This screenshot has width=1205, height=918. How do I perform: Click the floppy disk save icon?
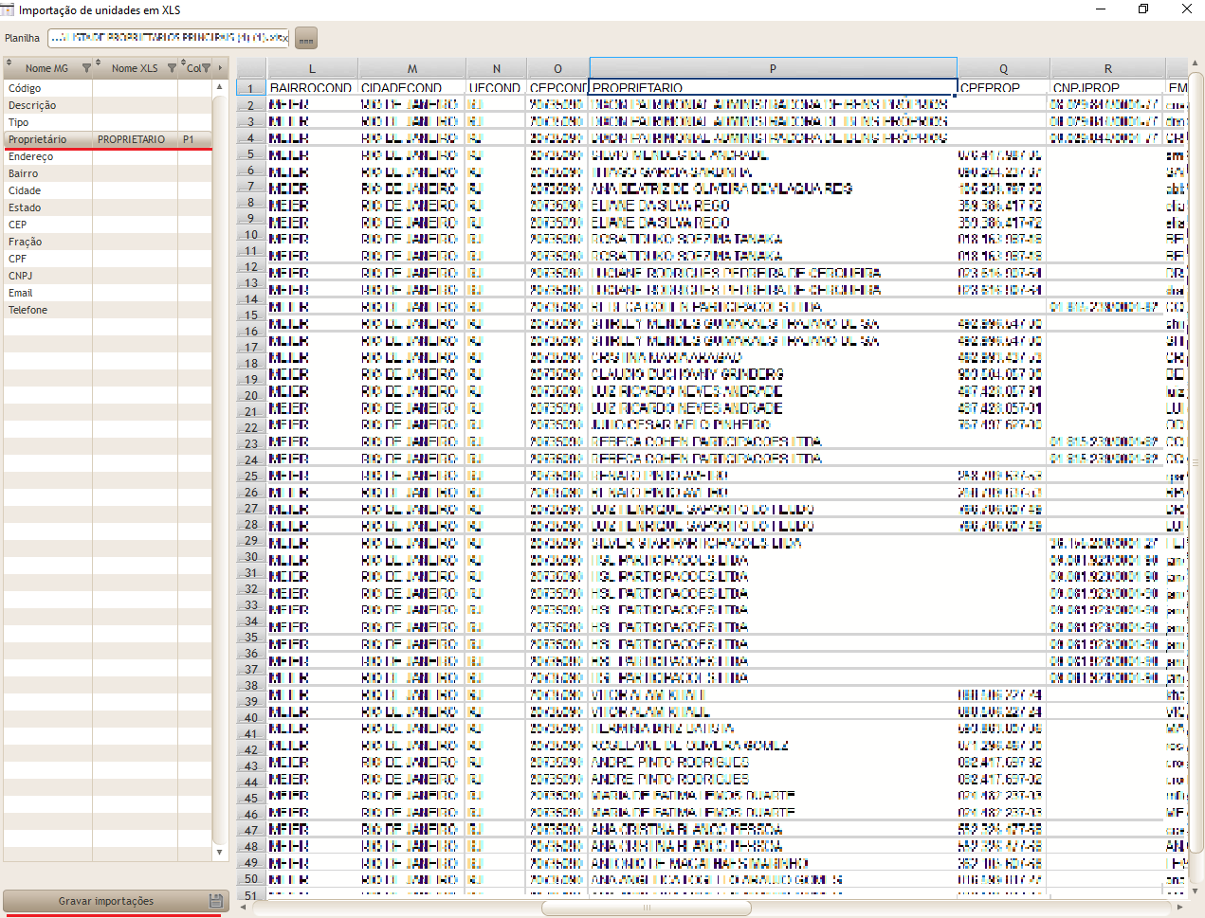tap(215, 901)
